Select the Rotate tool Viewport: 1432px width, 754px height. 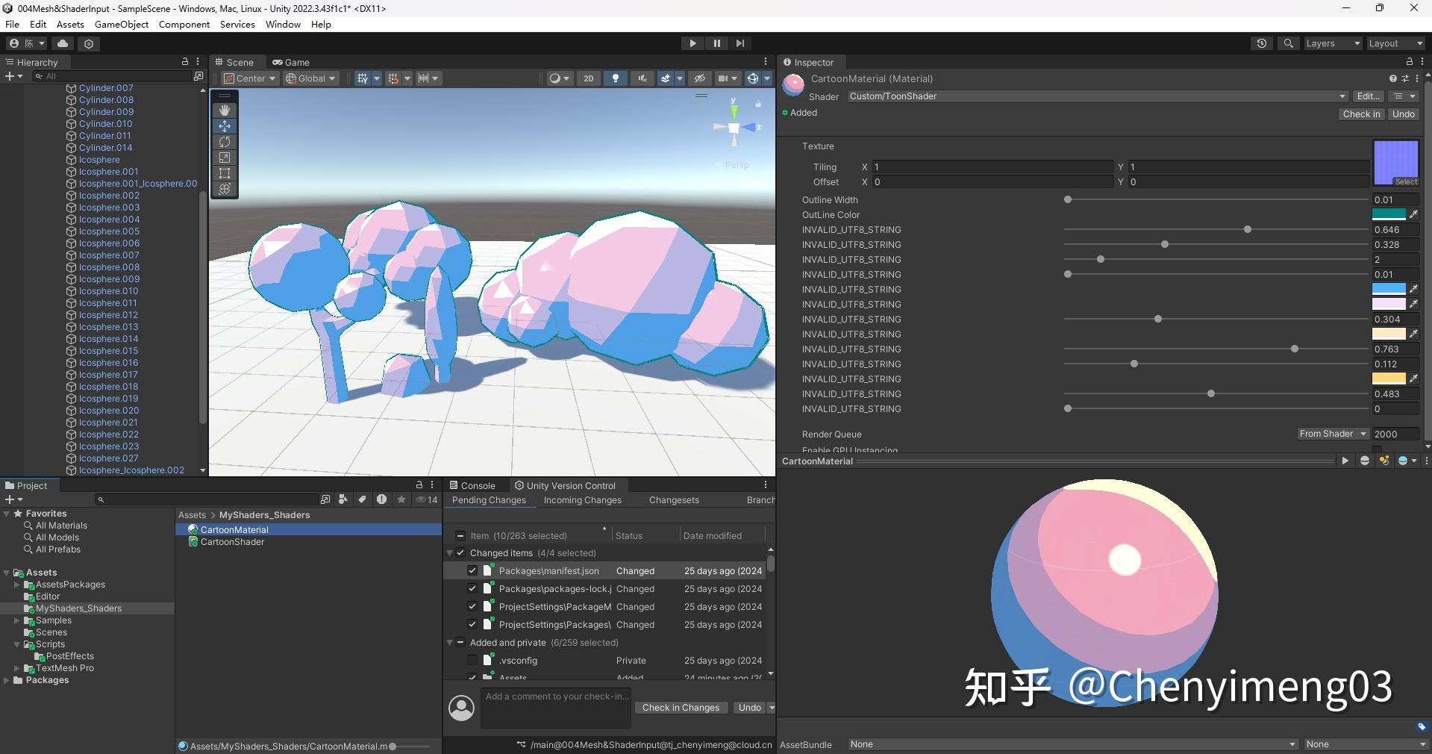point(224,143)
